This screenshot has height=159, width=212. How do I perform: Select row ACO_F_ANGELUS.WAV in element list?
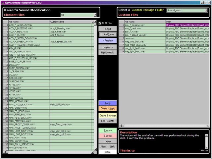point(49,25)
